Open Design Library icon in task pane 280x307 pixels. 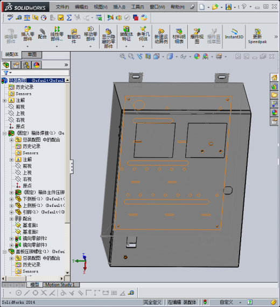[x=274, y=86]
